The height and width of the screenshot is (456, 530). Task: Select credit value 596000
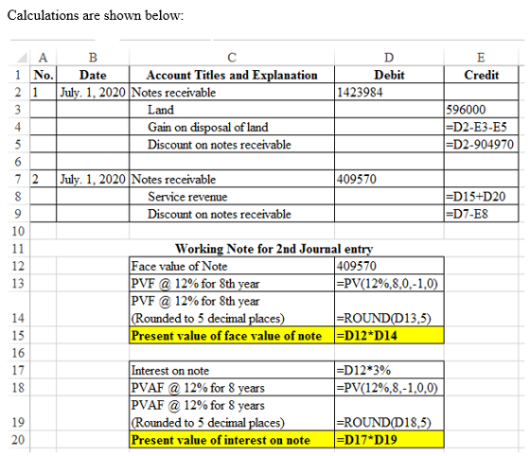(x=481, y=110)
